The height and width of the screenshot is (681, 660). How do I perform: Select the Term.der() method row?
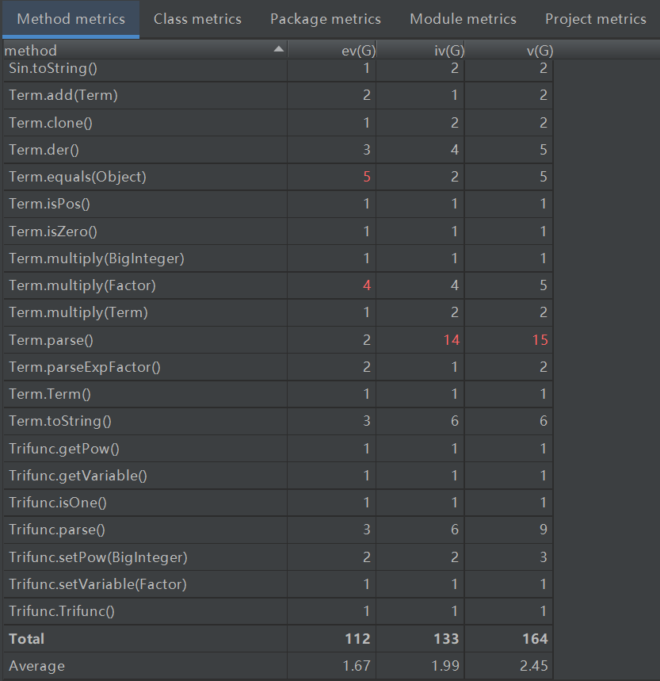point(44,150)
